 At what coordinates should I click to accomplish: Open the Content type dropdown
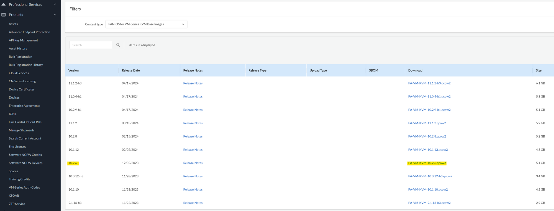tap(146, 24)
